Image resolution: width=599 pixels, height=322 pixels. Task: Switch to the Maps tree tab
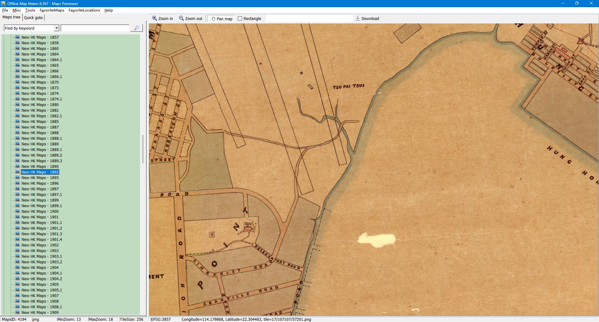coord(11,17)
